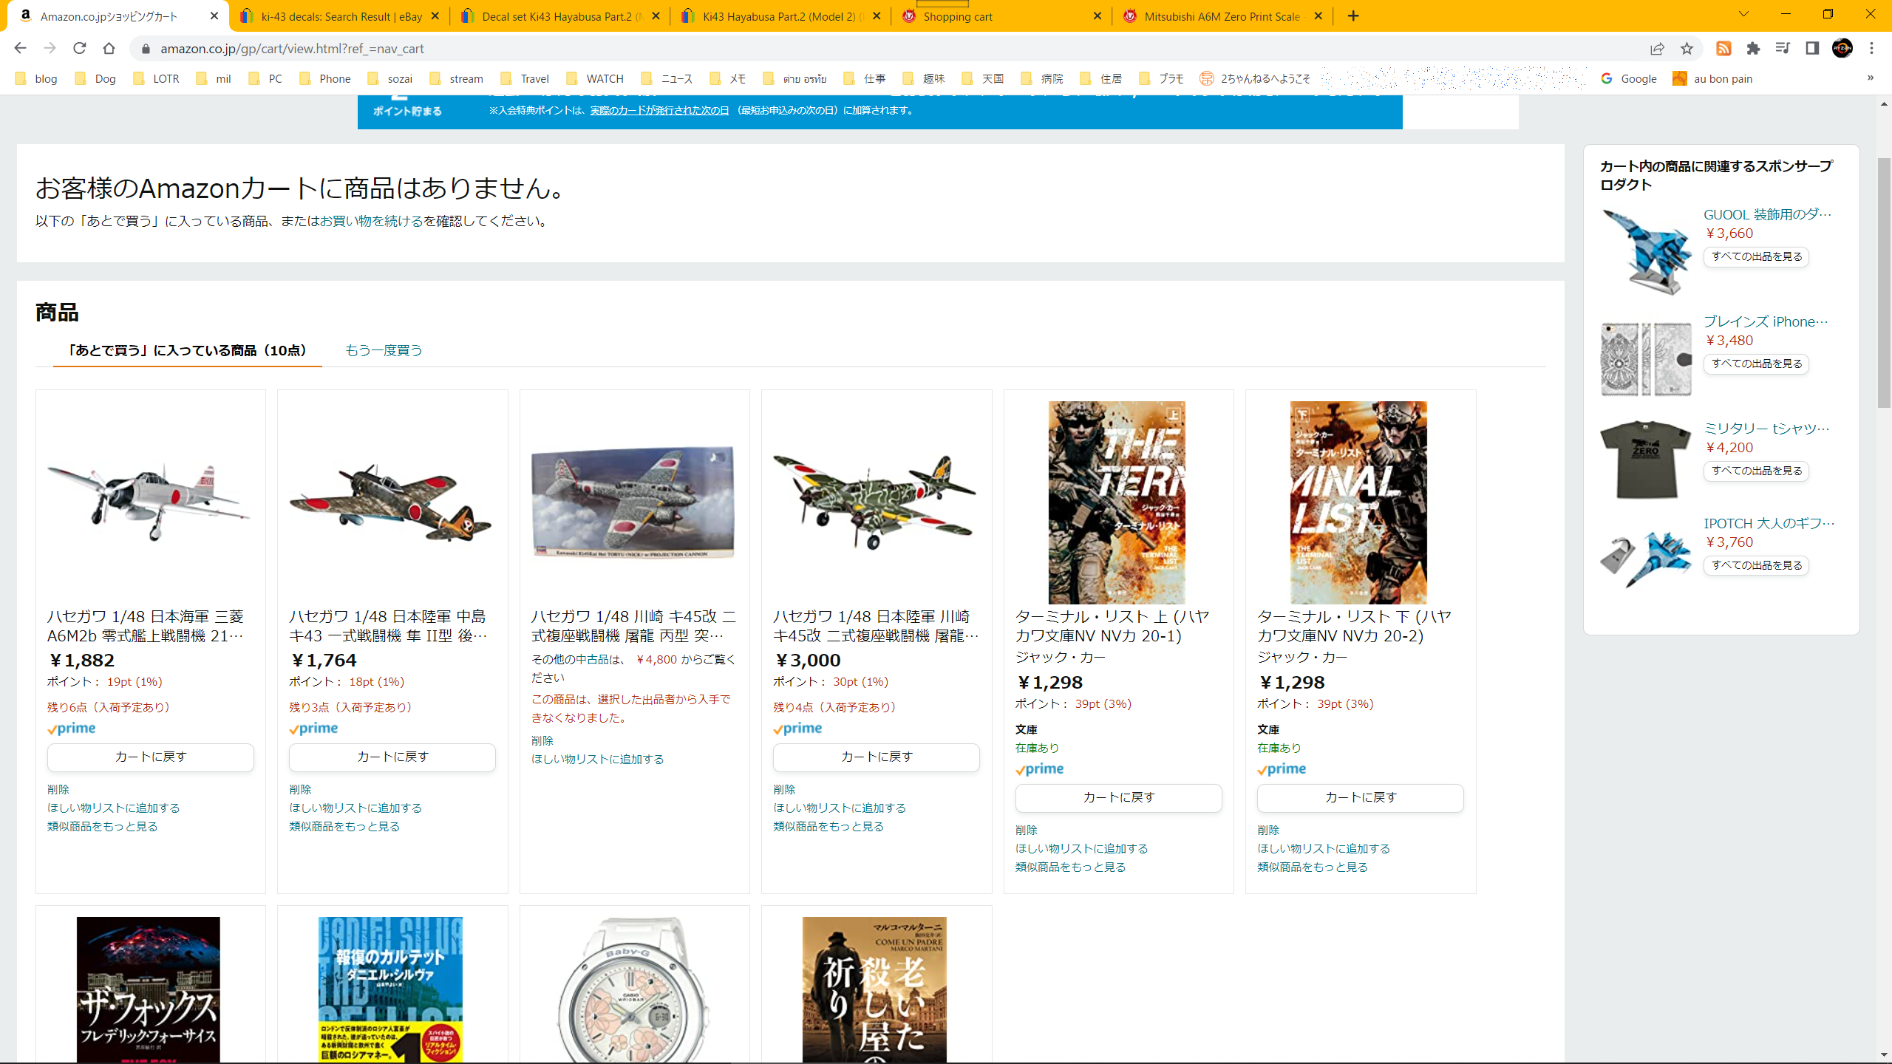Bookmark this page with the star icon

click(1687, 48)
